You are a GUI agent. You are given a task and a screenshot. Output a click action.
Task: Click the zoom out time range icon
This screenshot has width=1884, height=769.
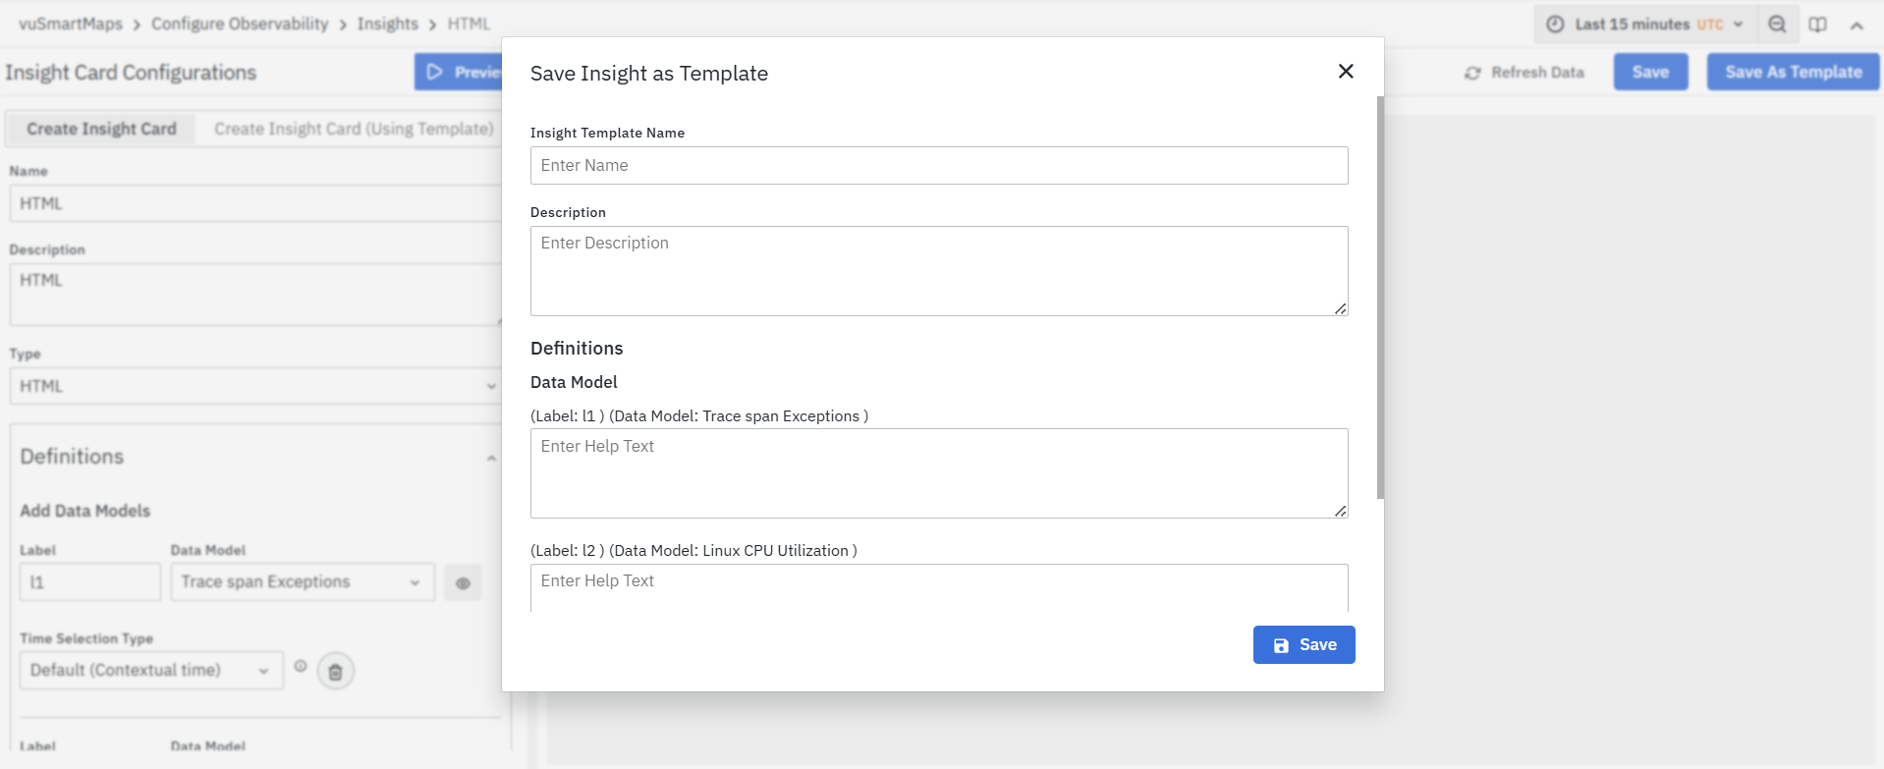point(1777,25)
